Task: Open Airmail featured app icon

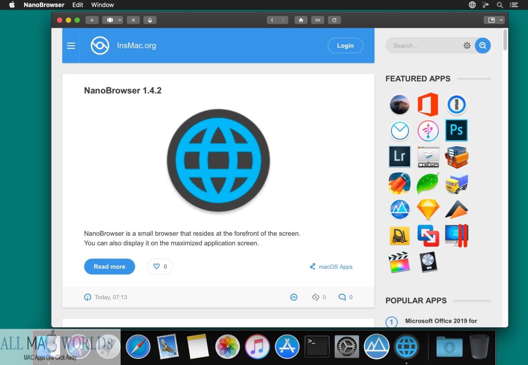Action: tap(400, 131)
